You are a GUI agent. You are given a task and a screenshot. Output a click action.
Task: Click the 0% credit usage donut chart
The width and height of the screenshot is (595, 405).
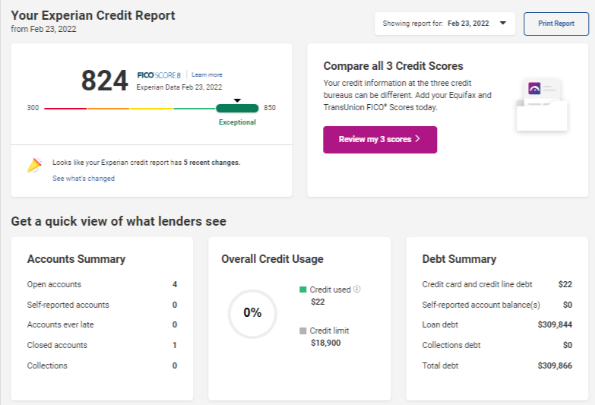coord(252,314)
